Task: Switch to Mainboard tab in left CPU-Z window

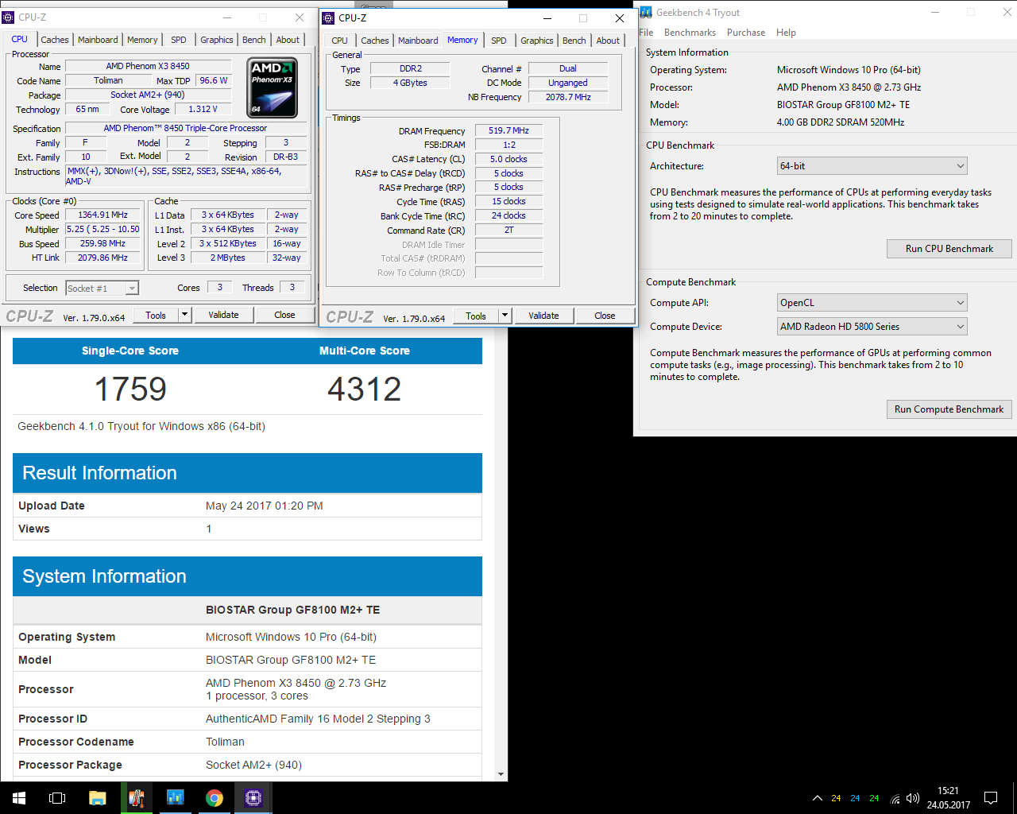Action: tap(98, 40)
